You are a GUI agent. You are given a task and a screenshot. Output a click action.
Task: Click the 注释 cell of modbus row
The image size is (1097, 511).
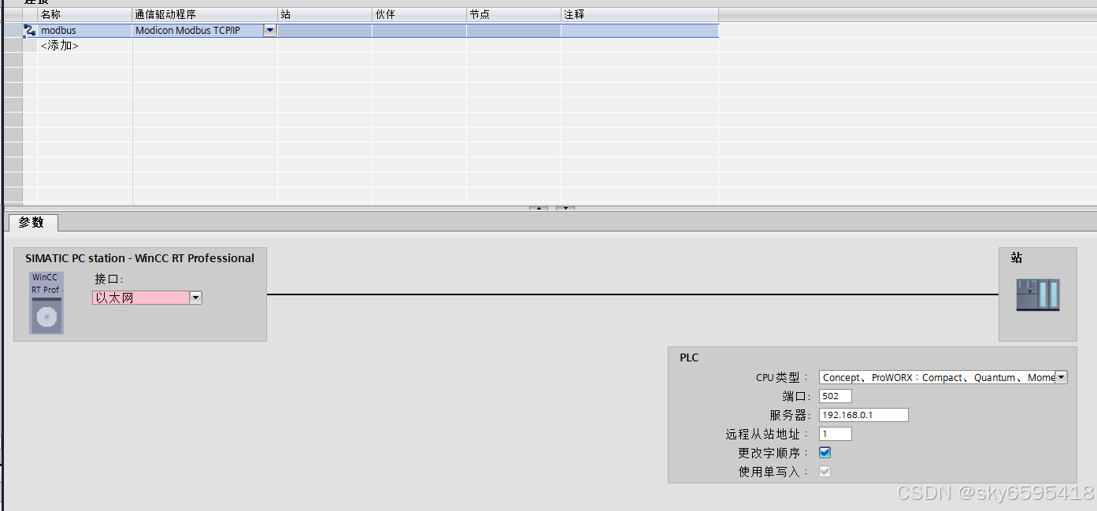click(639, 31)
